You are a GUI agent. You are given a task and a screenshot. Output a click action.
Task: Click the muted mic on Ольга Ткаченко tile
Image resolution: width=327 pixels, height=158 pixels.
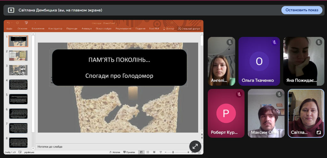point(274,42)
